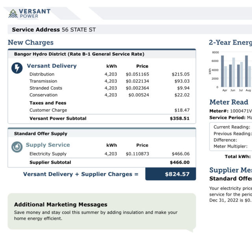Screen dimensions: 252x252
Task: Click the Versant Delivery lightning bolt icon
Action: click(17, 68)
